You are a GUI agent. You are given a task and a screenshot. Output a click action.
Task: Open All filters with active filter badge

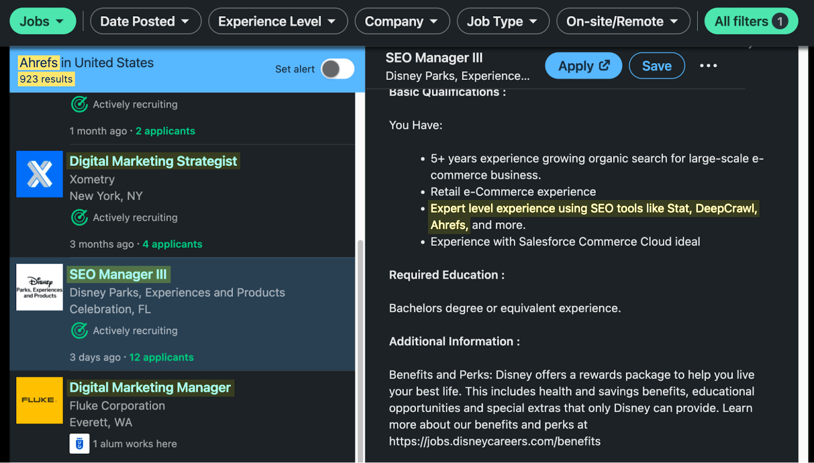[750, 21]
